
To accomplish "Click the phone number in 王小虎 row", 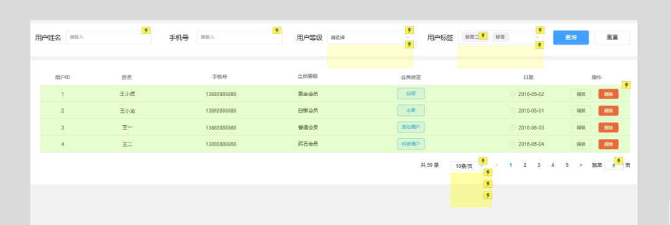I will (x=221, y=94).
